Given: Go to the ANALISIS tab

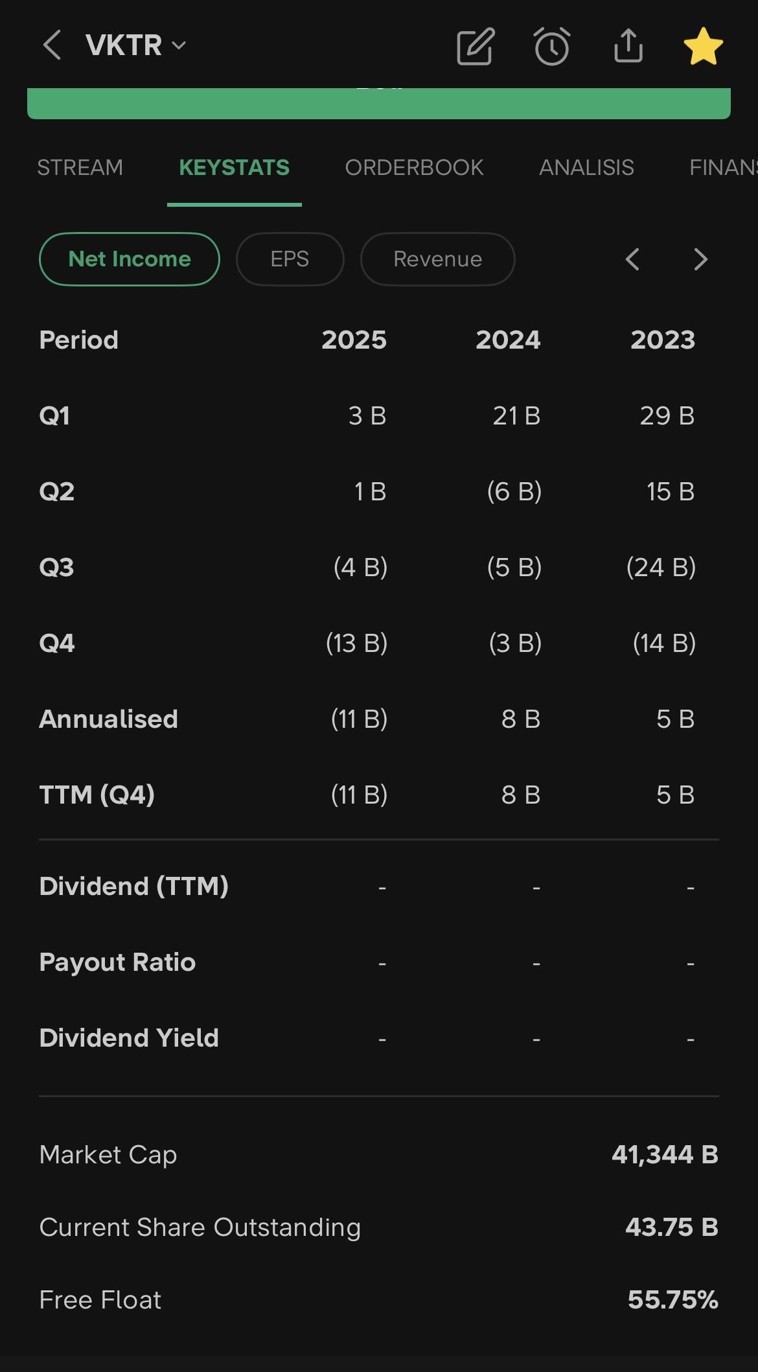Looking at the screenshot, I should pyautogui.click(x=586, y=168).
